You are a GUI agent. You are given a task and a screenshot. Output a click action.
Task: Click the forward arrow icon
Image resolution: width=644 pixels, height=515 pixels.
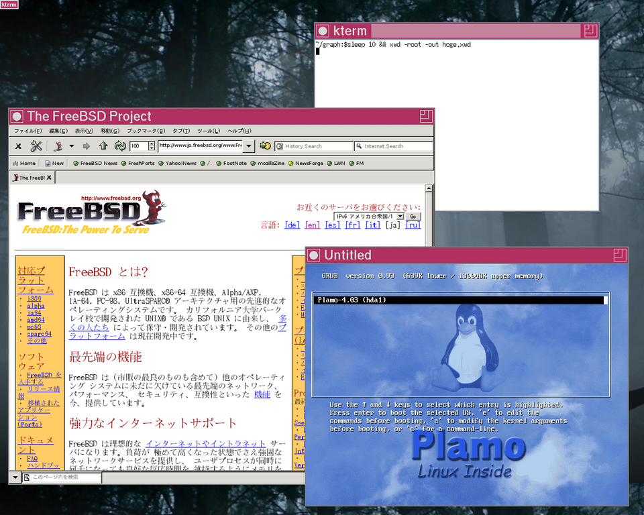click(87, 146)
